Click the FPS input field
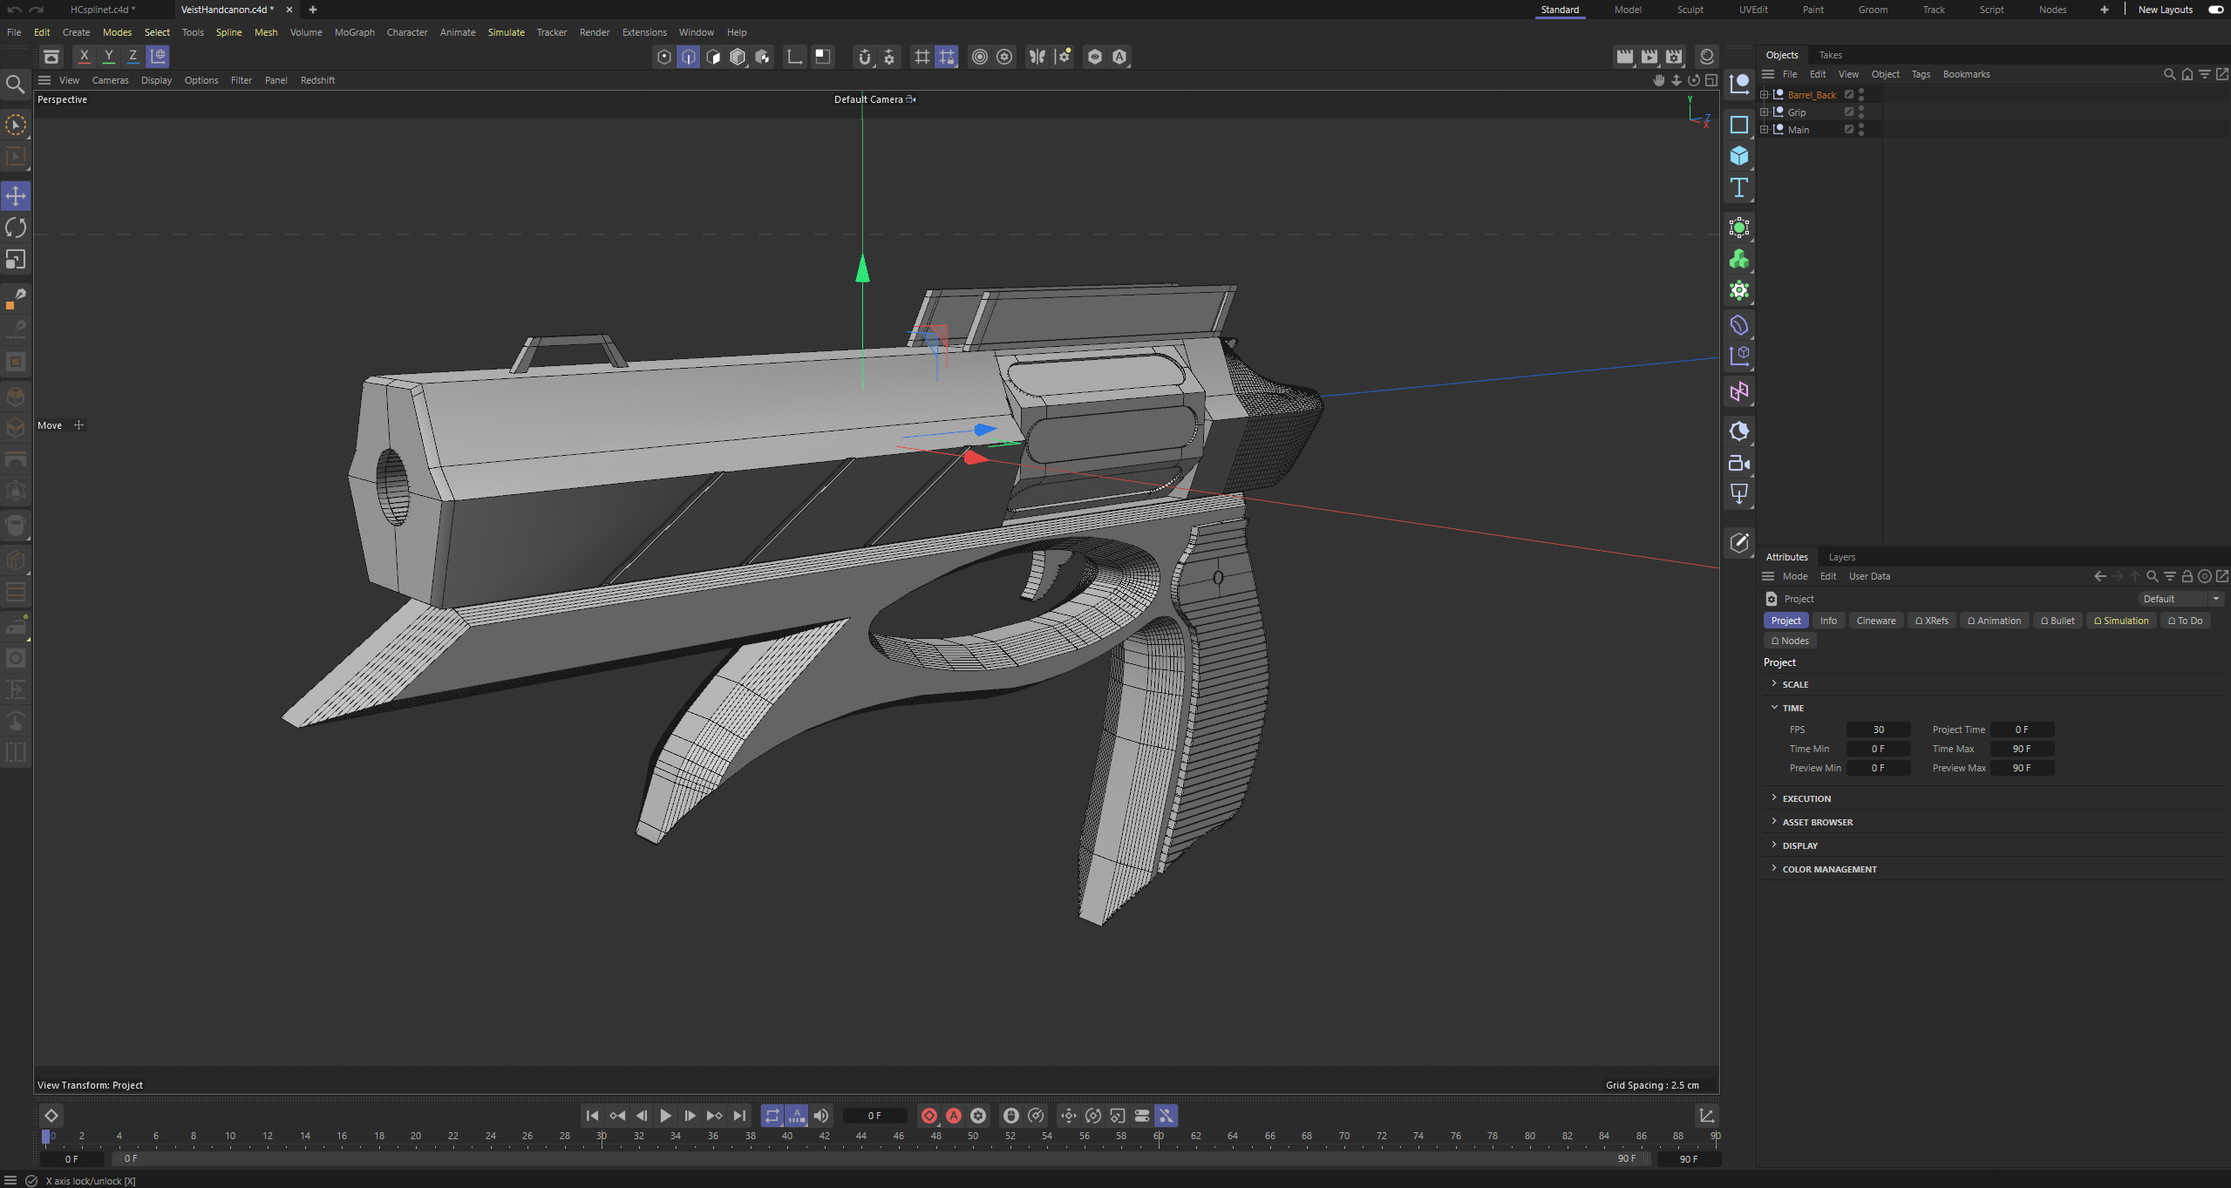Screen dimensions: 2231x1188 point(1878,730)
